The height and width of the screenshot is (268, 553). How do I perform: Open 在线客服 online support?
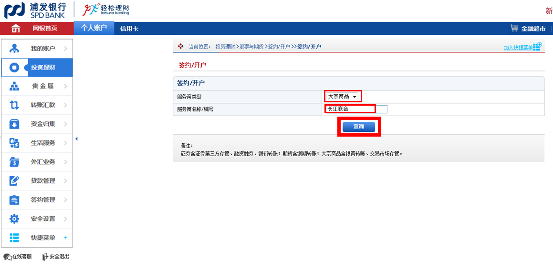pos(18,257)
